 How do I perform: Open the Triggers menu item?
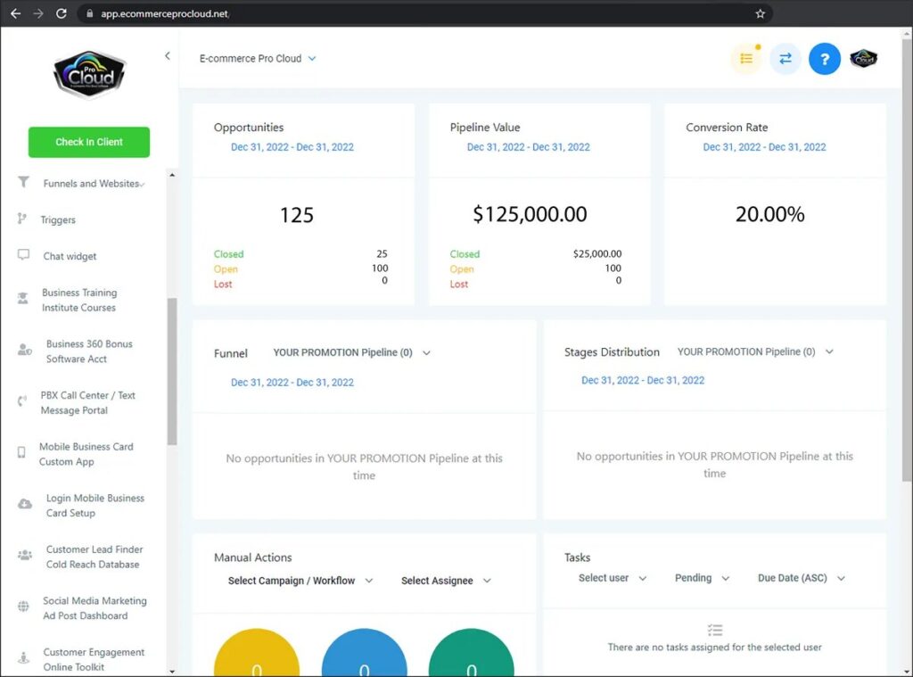(x=58, y=219)
